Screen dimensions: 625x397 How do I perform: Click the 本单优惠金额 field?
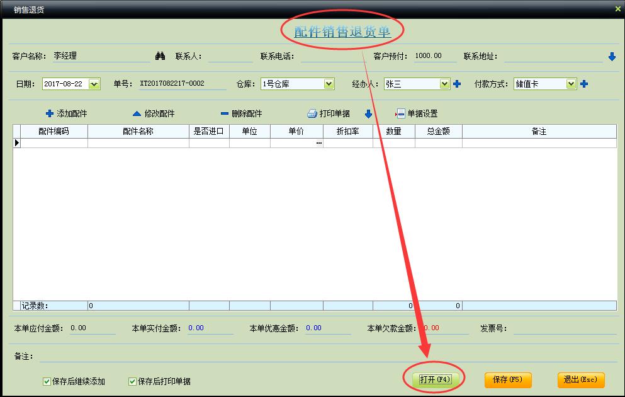click(328, 328)
